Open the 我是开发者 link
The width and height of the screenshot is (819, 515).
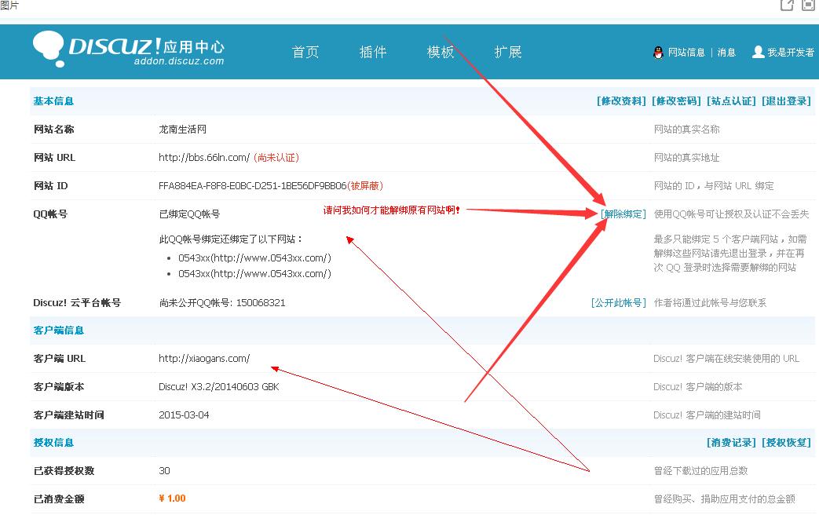click(791, 53)
